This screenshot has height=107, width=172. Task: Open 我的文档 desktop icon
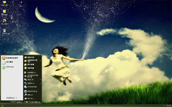click(4, 3)
